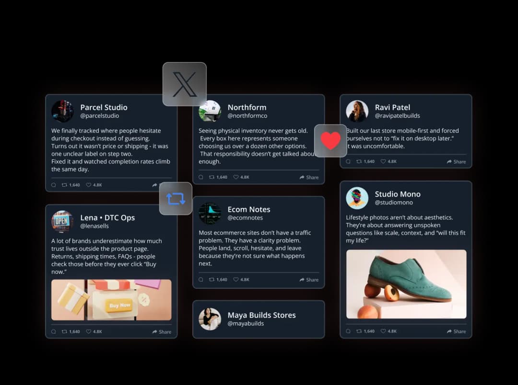Share the Lena DTC Ops post
The image size is (518, 385).
coord(162,332)
